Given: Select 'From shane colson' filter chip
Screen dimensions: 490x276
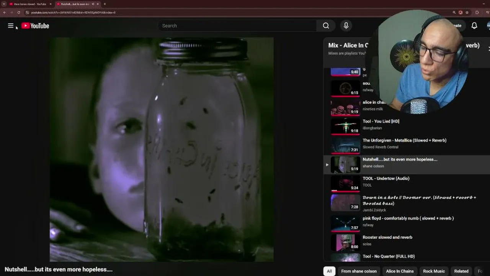Looking at the screenshot, I should pos(359,271).
